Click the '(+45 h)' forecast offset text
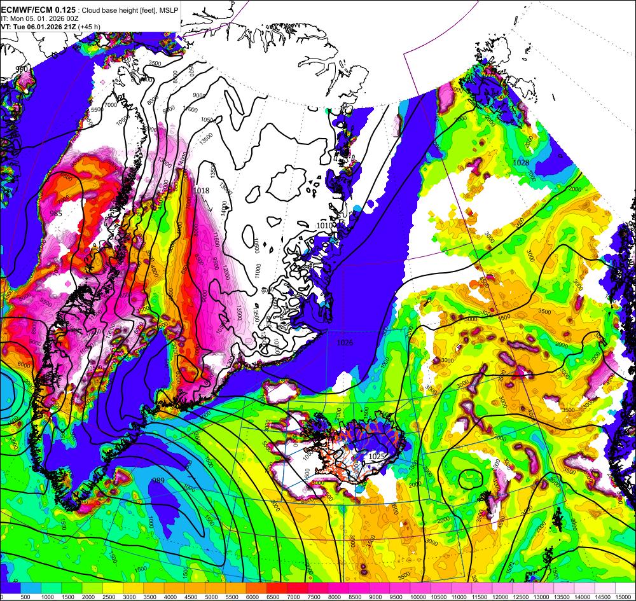The height and width of the screenshot is (601, 636). 90,27
